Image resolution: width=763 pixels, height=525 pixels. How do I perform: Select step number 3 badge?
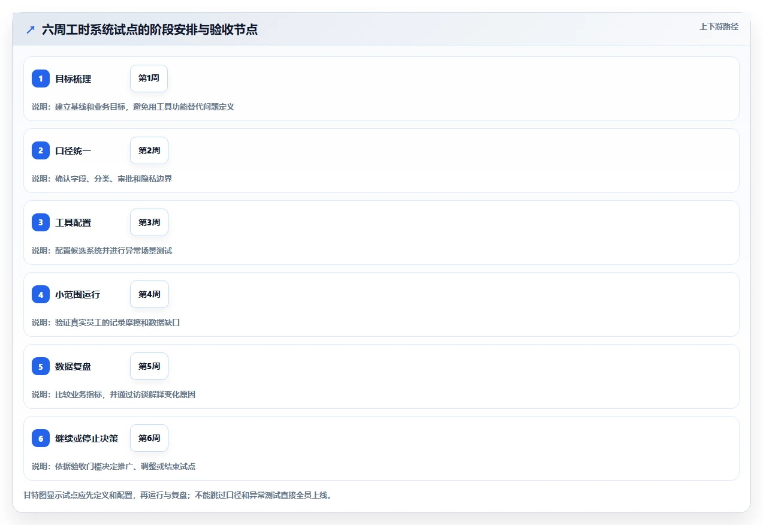tap(41, 222)
